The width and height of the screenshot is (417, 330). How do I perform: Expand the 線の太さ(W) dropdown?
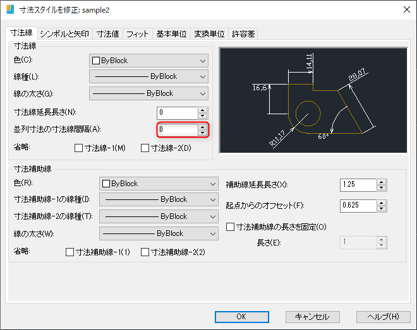(x=159, y=233)
